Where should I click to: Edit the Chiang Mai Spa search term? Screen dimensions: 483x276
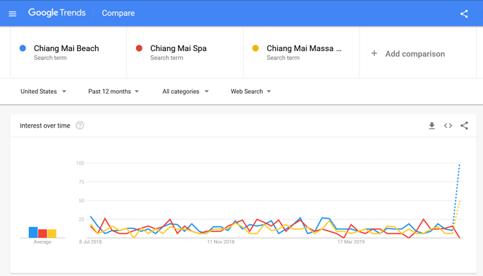pyautogui.click(x=178, y=48)
